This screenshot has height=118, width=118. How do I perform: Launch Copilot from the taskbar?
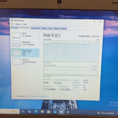point(29,112)
